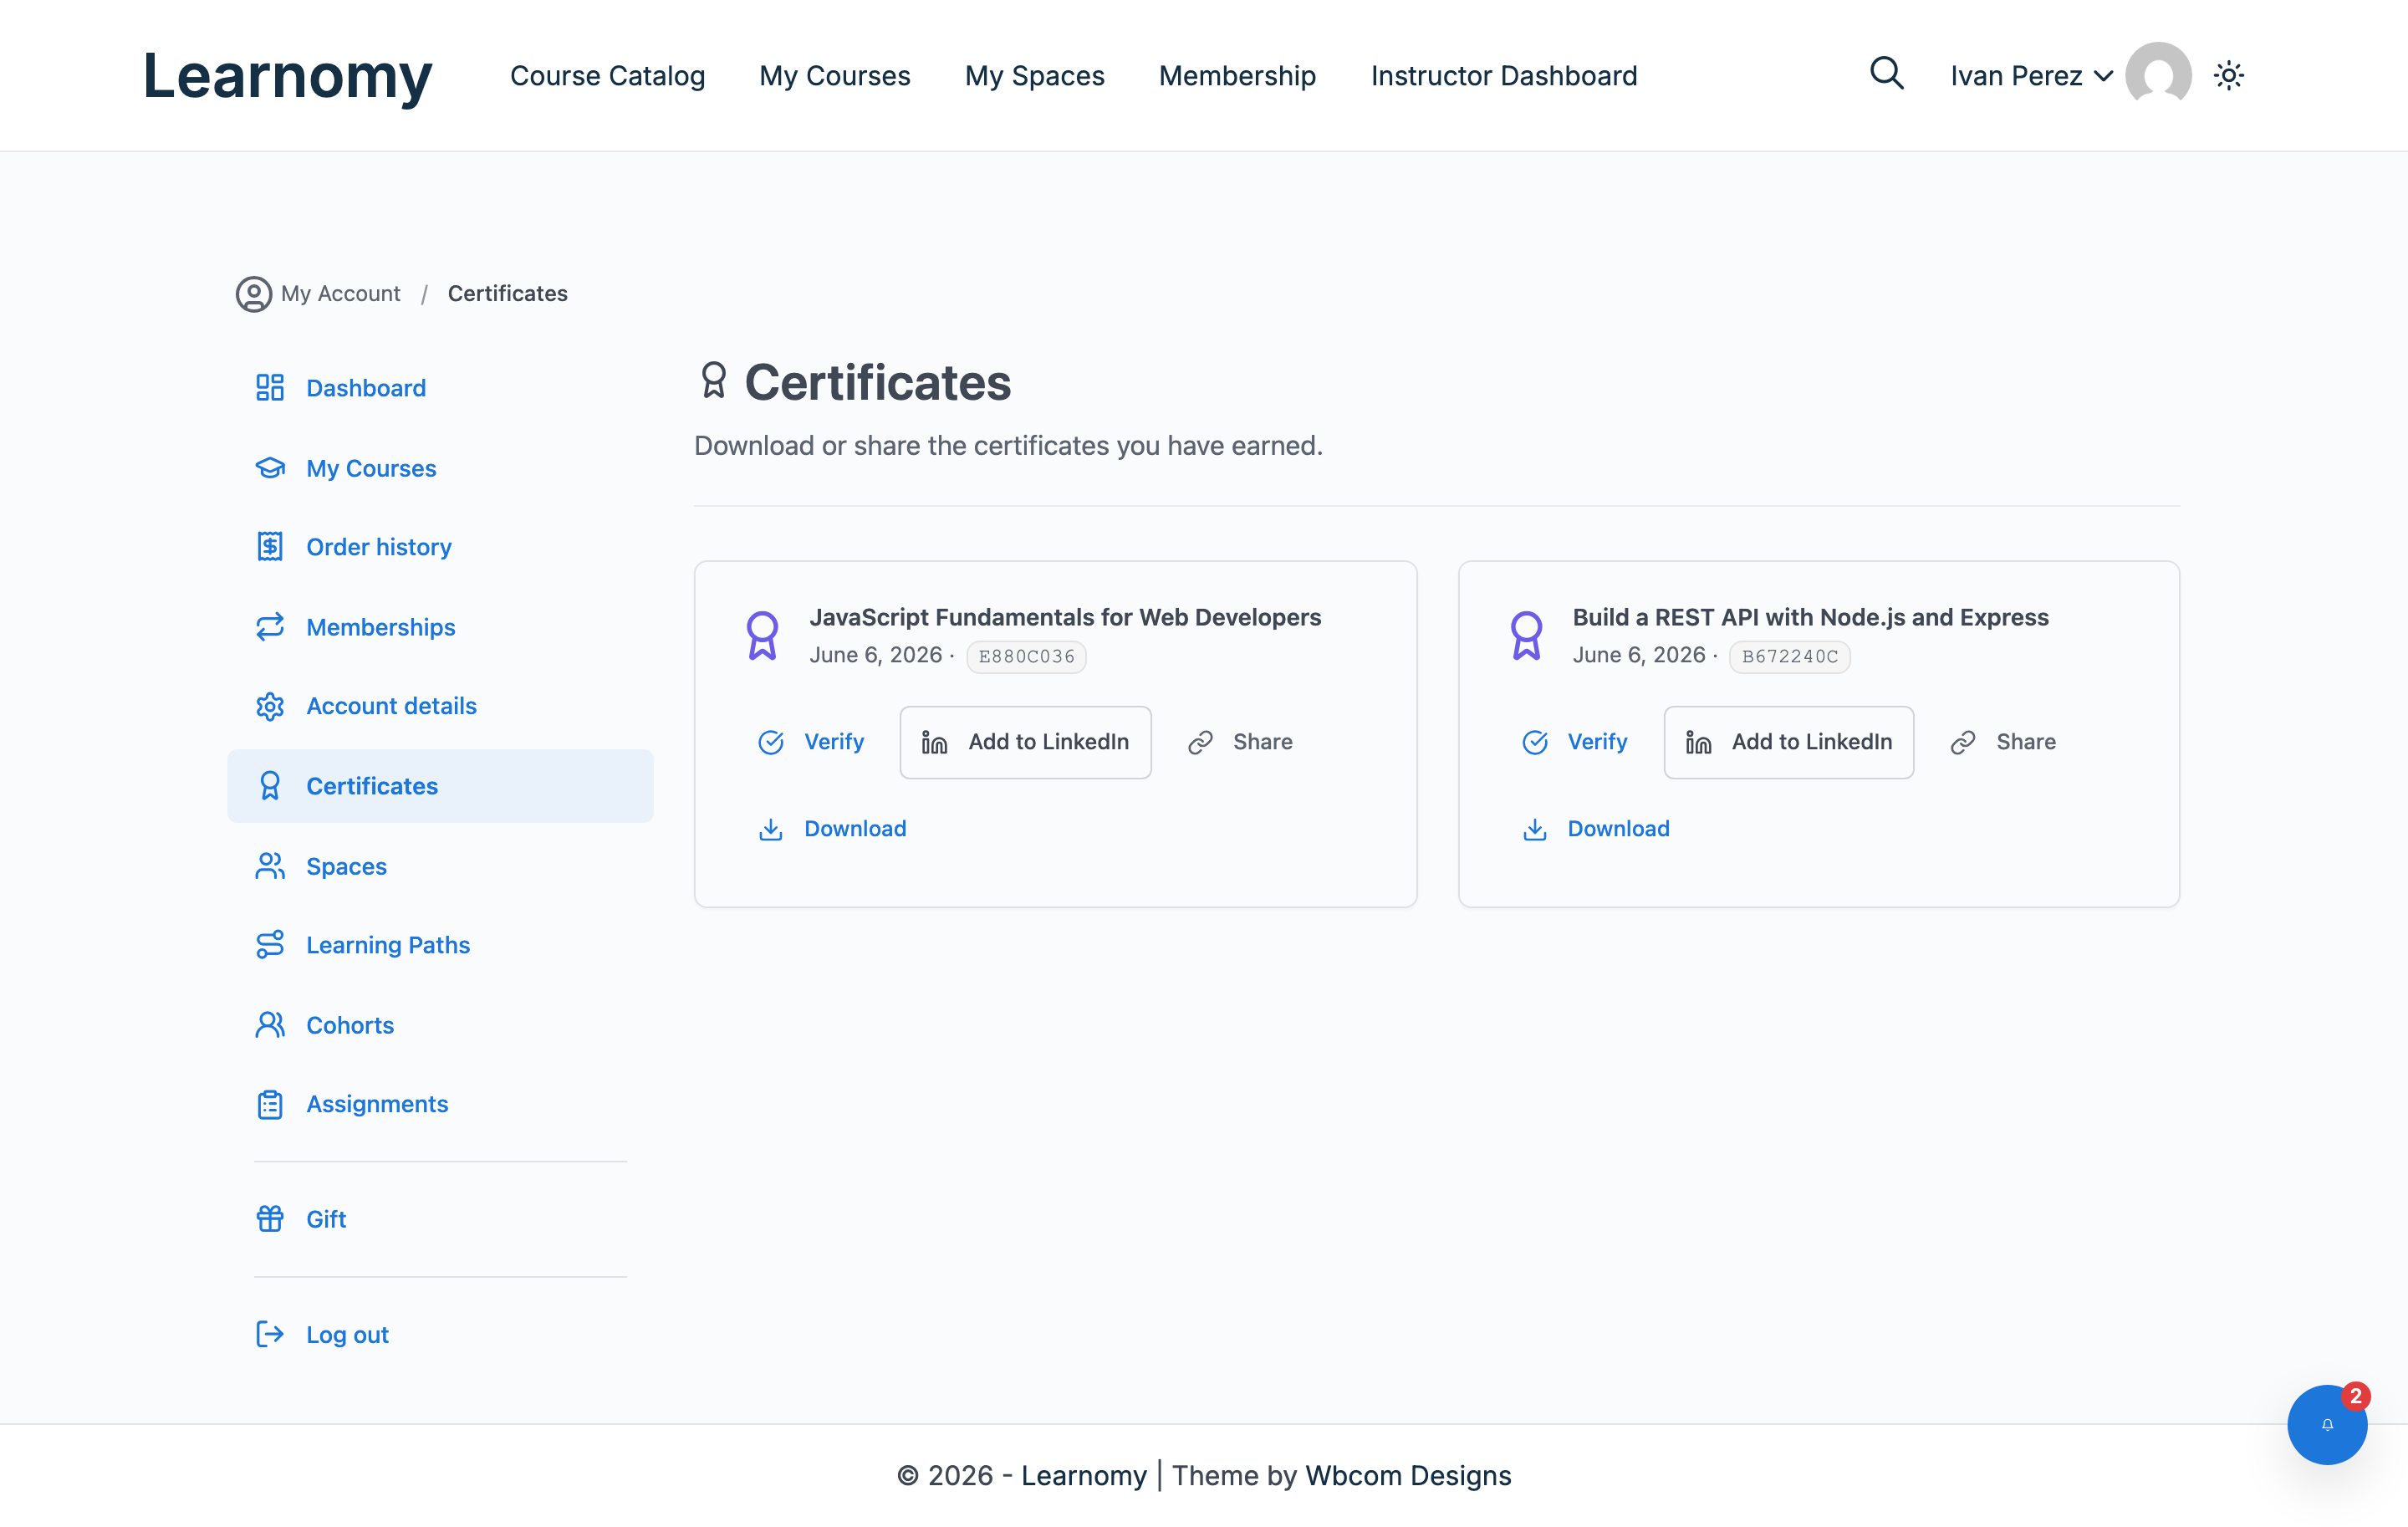Viewport: 2408px width, 1527px height.
Task: Add JavaScript Fundamentals certificate to LinkedIn
Action: [x=1025, y=742]
